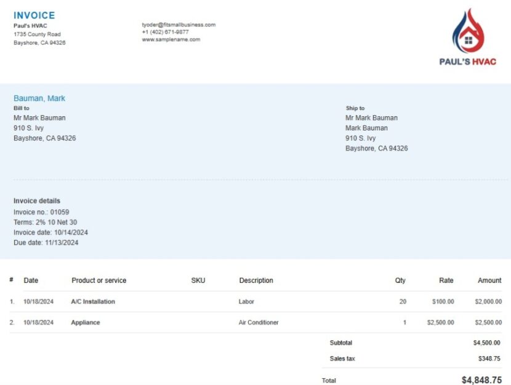Select the INVOICE heading

point(34,15)
